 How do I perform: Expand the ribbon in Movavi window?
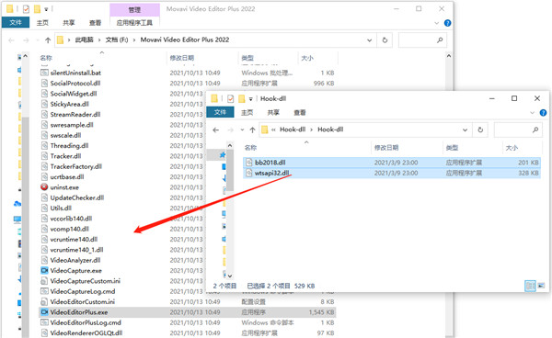point(436,23)
